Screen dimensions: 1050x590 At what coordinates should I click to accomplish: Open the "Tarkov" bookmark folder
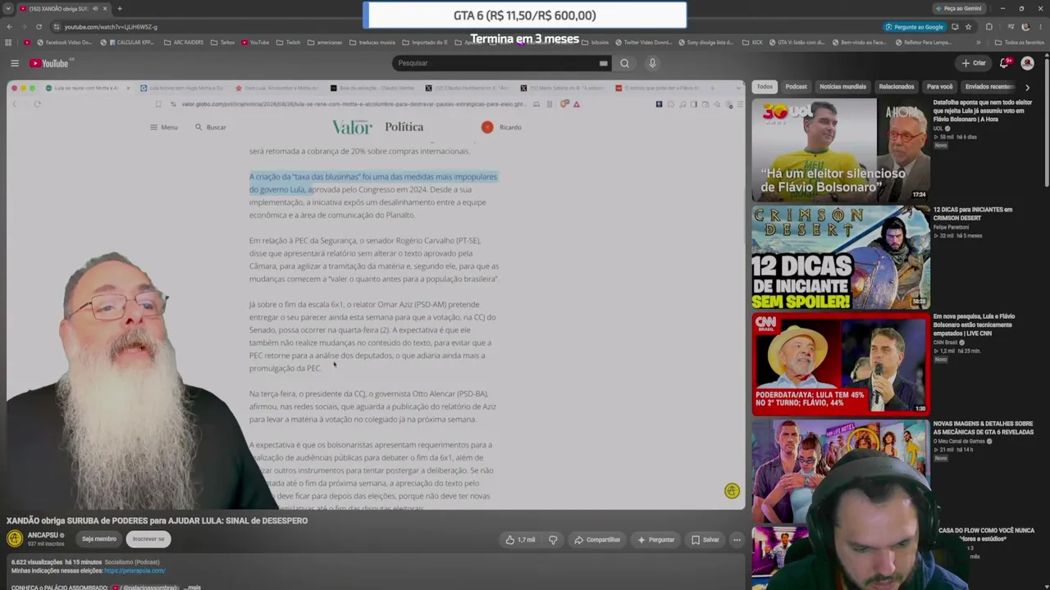point(221,43)
